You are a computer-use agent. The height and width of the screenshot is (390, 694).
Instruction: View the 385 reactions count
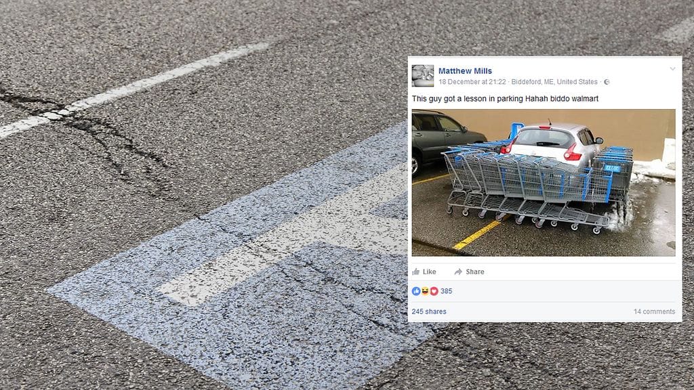446,291
